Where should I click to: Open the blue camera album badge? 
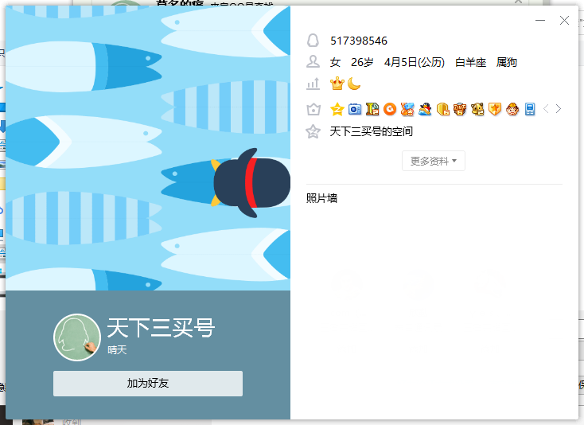point(355,109)
